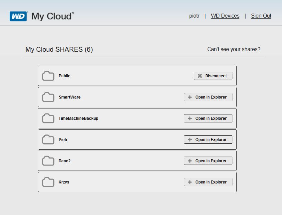This screenshot has width=282, height=215.
Task: Select the SmartWare share name
Action: [70, 97]
